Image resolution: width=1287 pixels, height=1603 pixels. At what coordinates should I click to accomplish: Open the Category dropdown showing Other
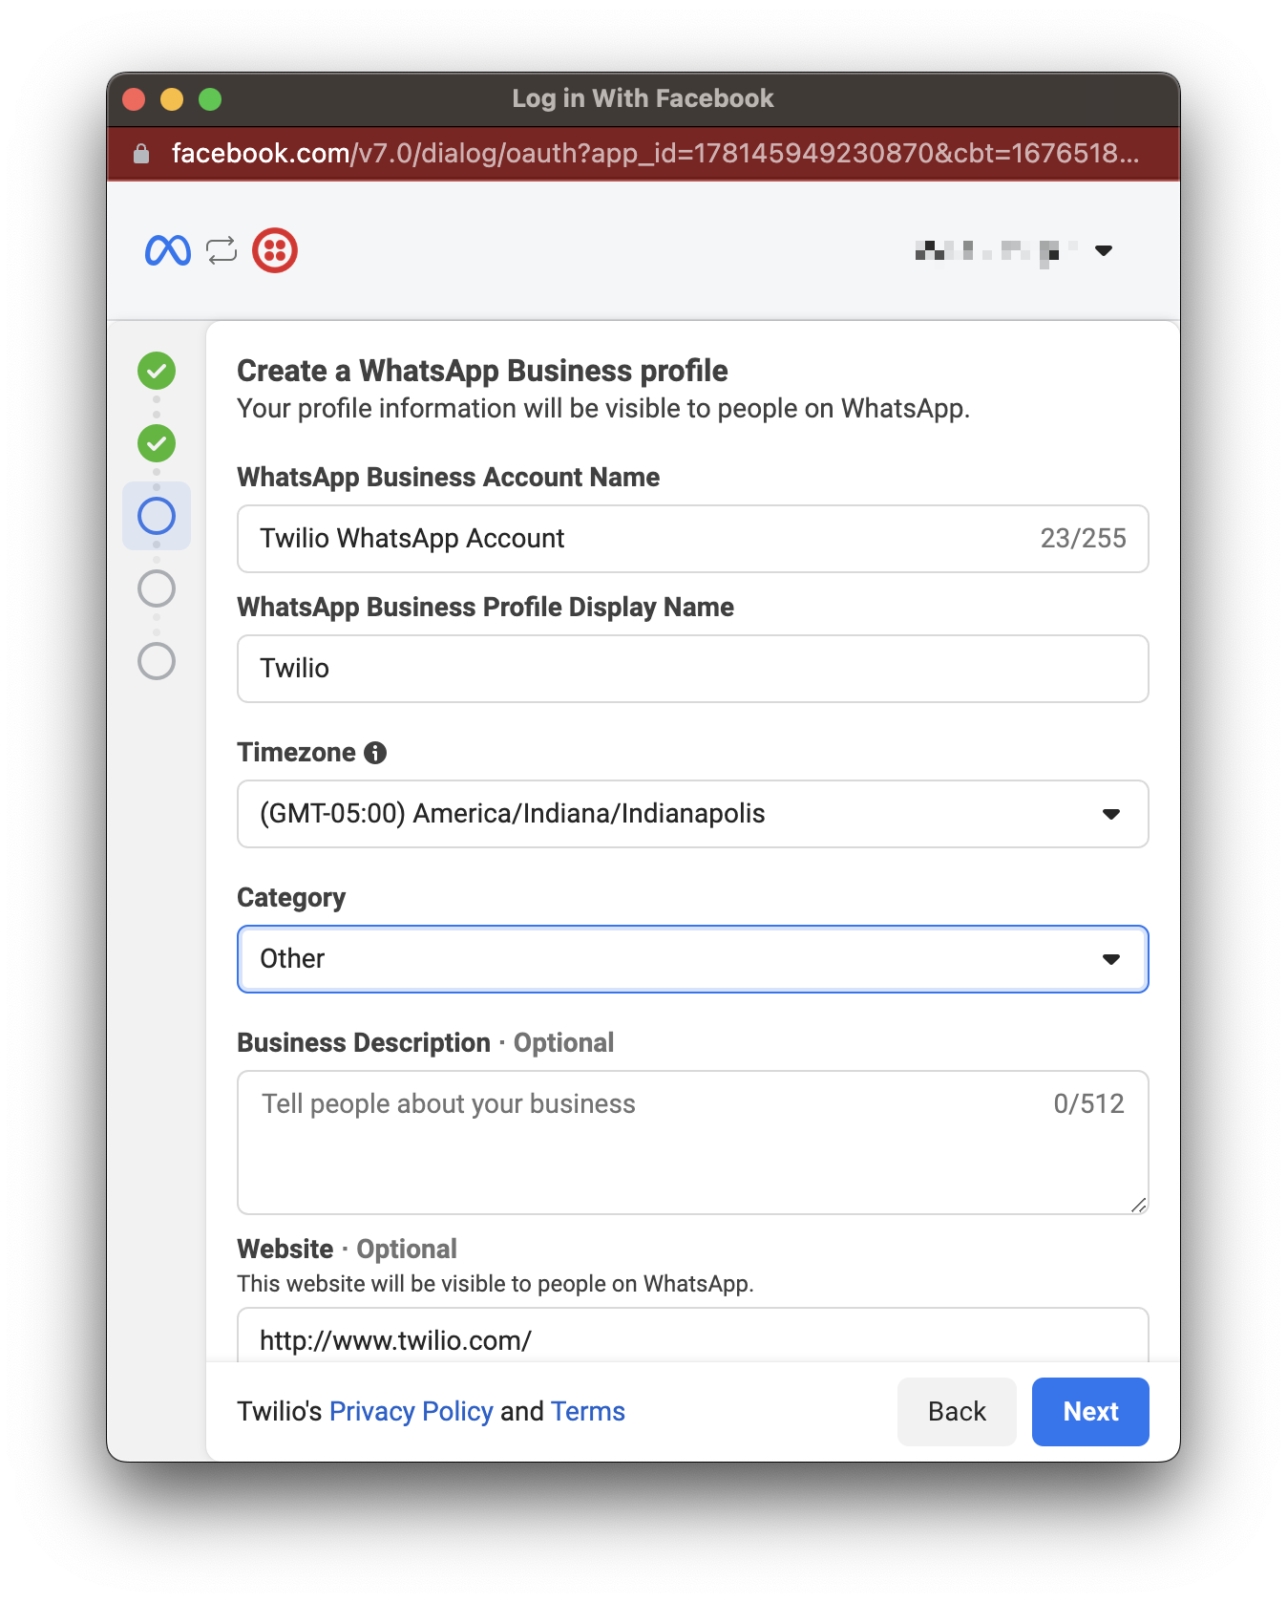click(693, 959)
